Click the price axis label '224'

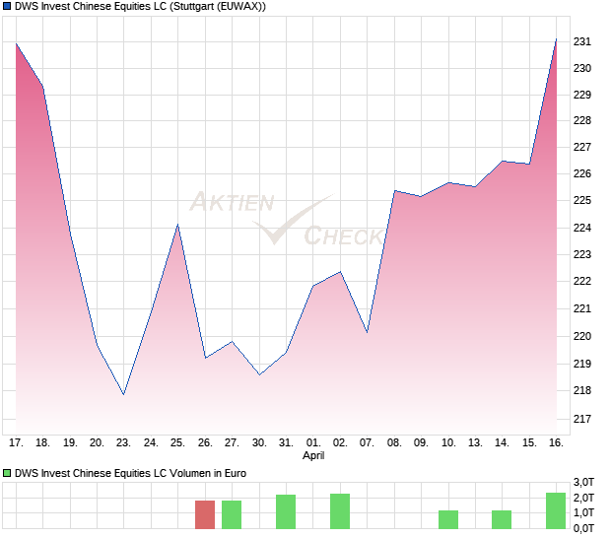(582, 228)
